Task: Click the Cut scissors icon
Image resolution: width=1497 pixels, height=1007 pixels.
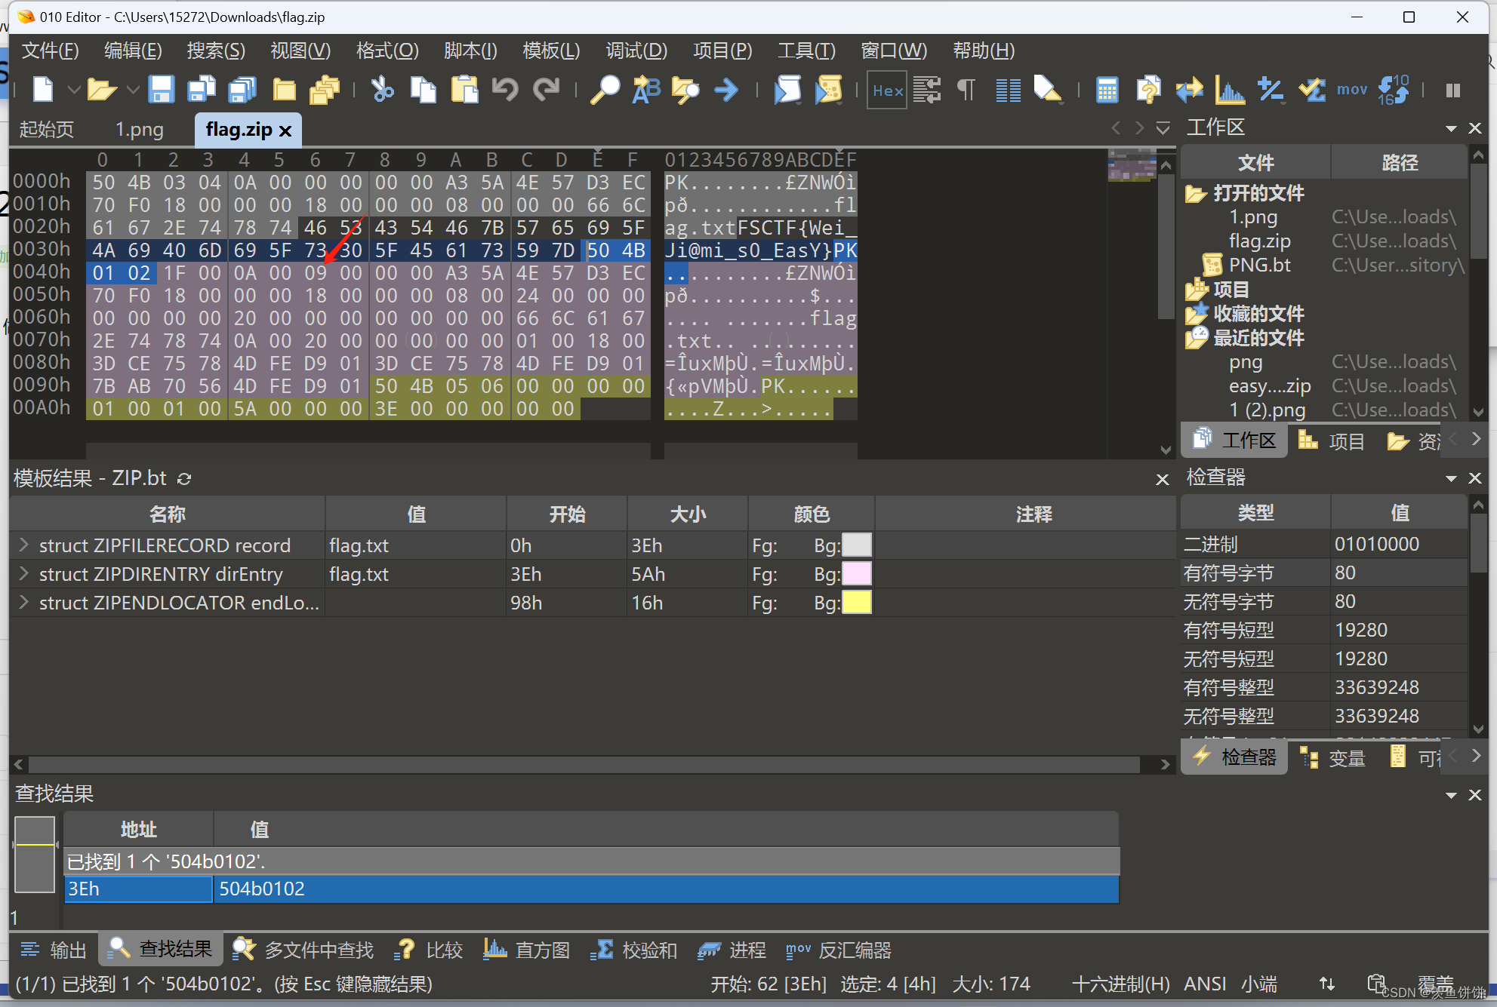Action: (382, 90)
